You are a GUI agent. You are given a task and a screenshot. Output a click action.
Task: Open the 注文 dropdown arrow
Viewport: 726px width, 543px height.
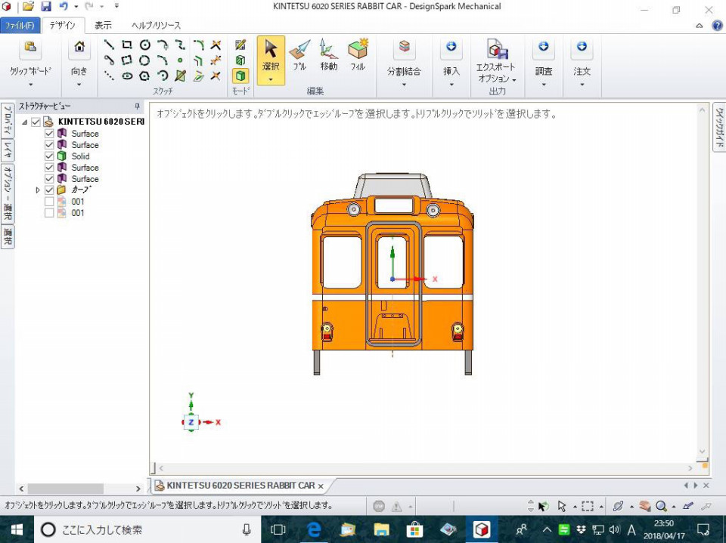(x=582, y=85)
